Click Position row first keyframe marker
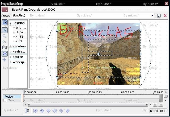The width and height of the screenshot is (170, 117). (x=24, y=96)
